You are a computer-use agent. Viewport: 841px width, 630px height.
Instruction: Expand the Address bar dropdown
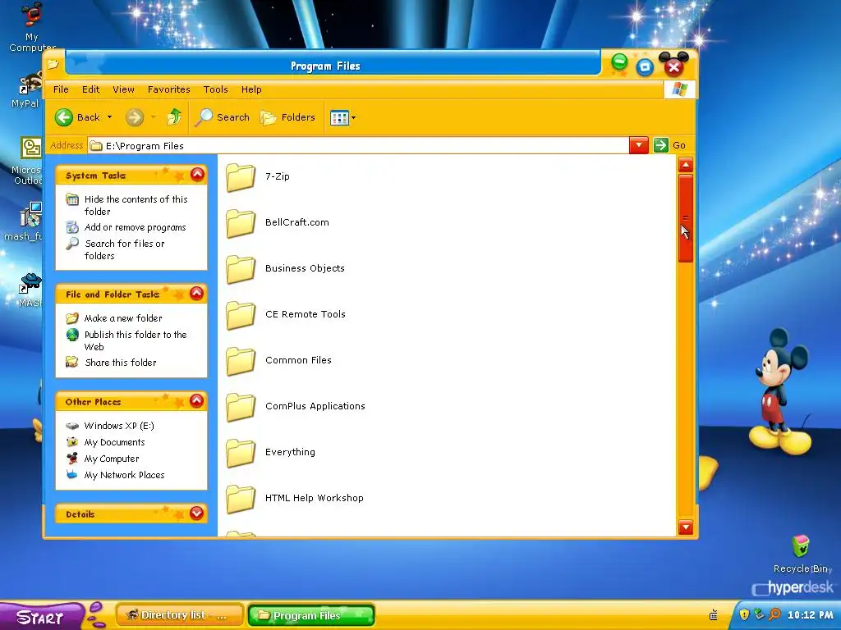[639, 145]
